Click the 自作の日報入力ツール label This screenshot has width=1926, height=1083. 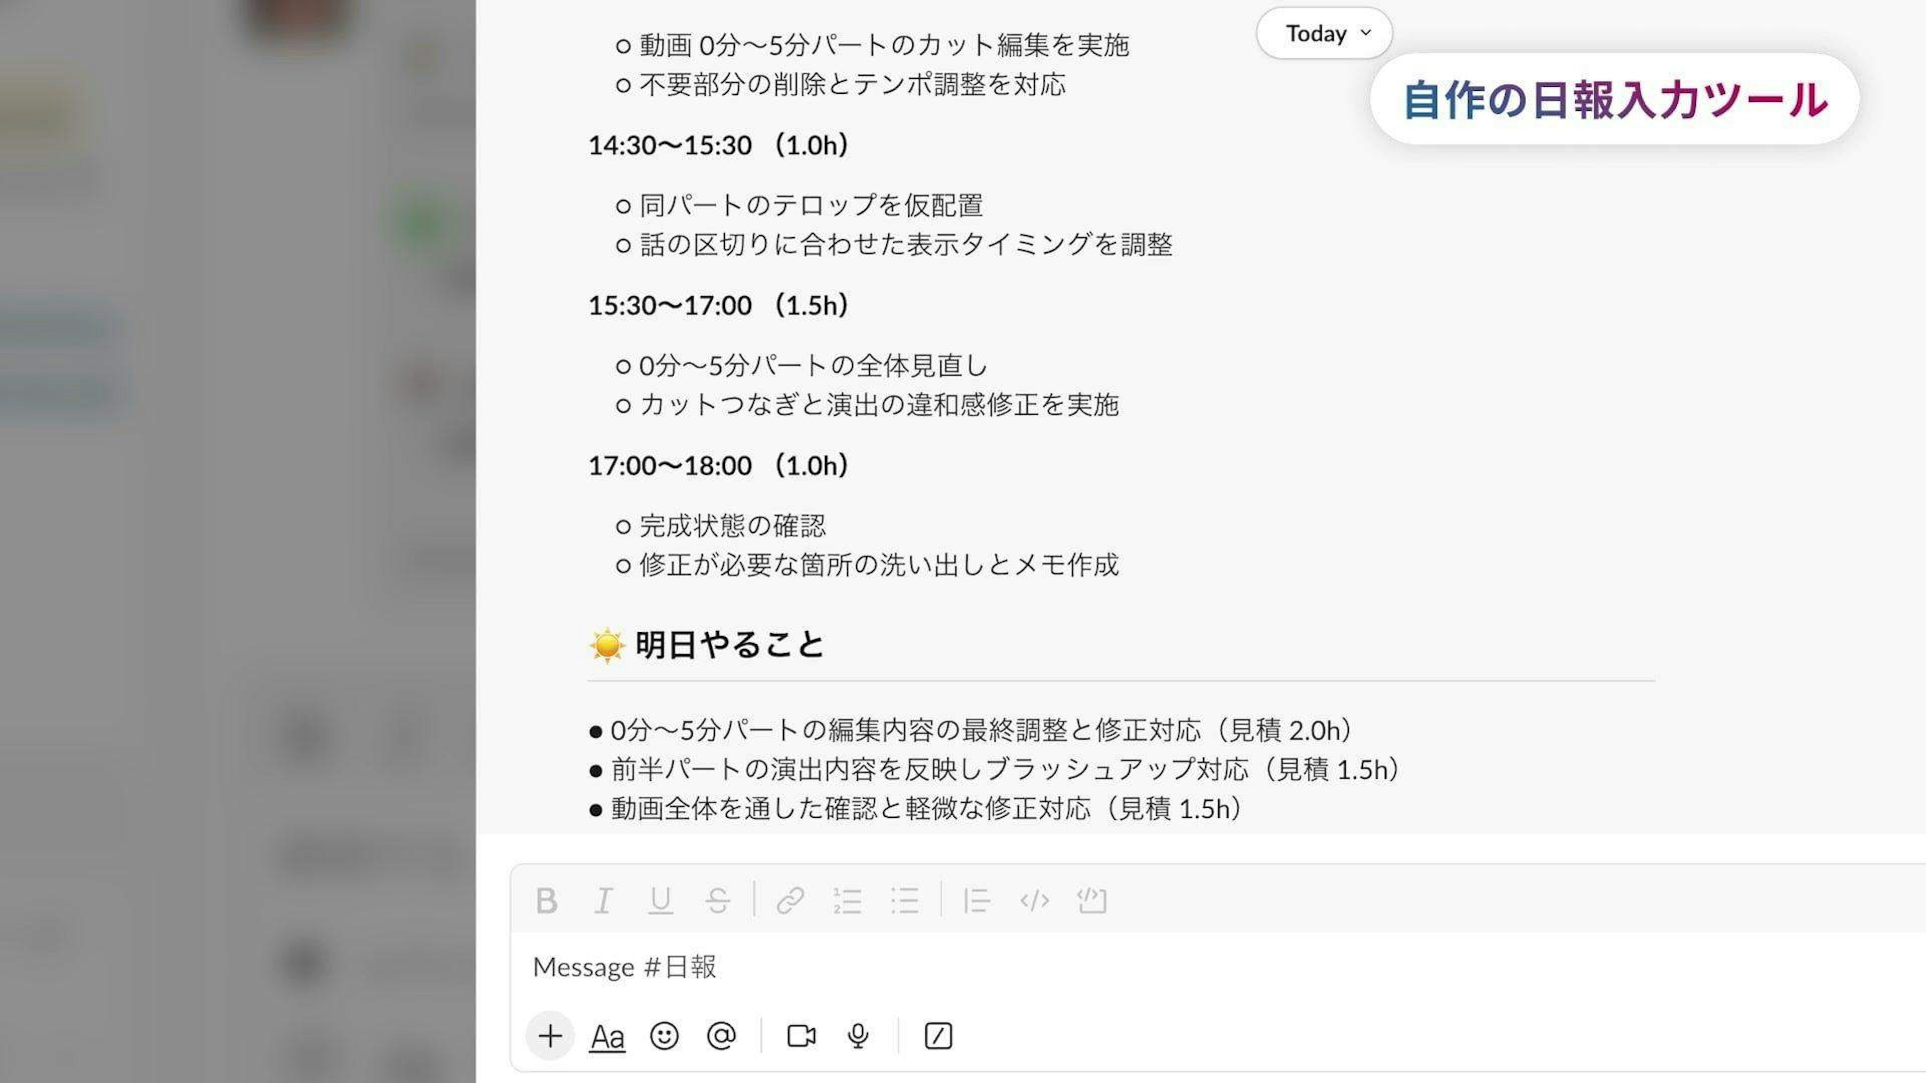1615,99
